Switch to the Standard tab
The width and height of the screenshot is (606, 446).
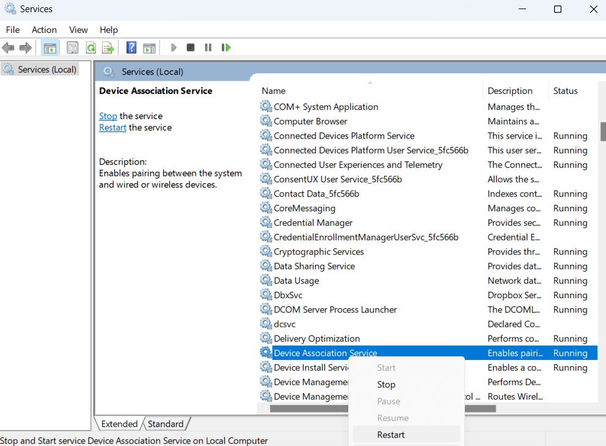[x=166, y=423]
